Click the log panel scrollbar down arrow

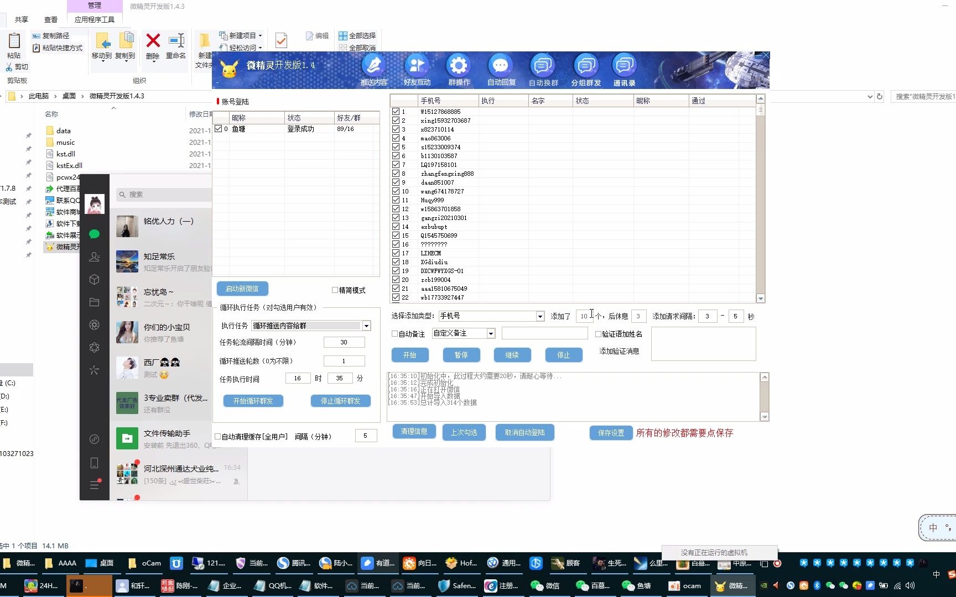tap(765, 417)
